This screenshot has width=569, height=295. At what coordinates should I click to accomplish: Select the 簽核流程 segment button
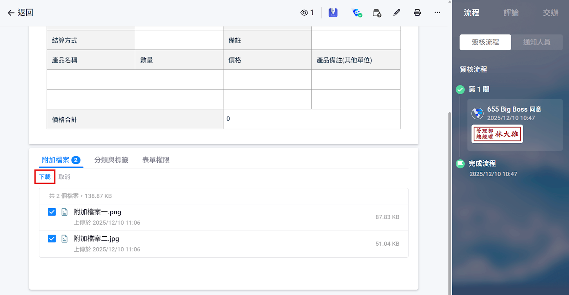(485, 42)
